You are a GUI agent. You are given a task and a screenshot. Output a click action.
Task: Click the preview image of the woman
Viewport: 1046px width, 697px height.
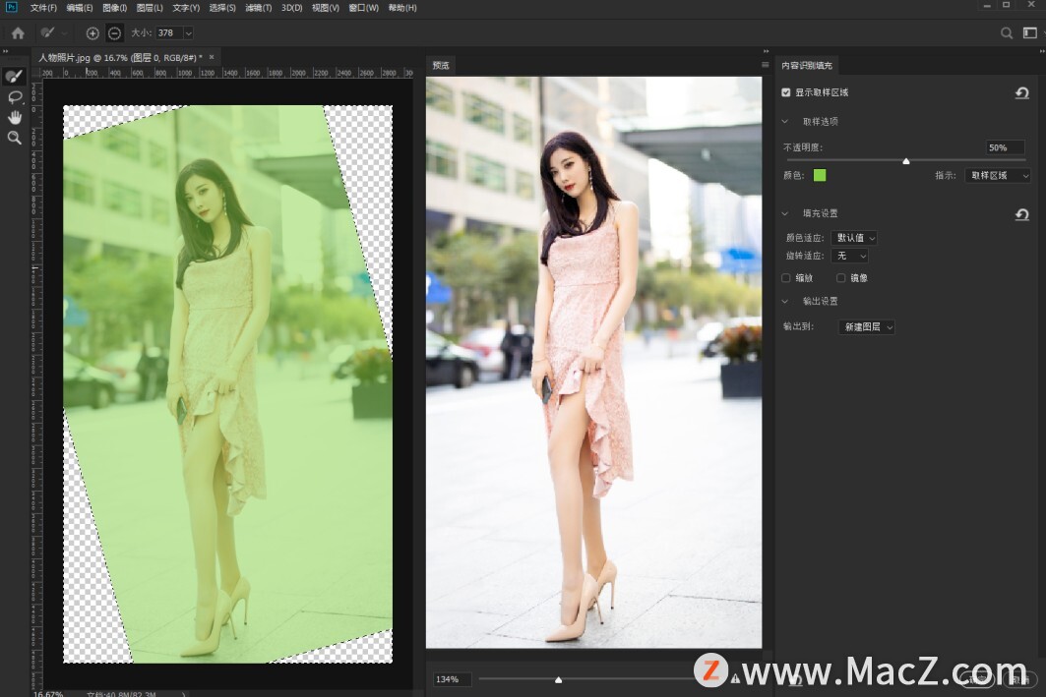click(x=593, y=362)
